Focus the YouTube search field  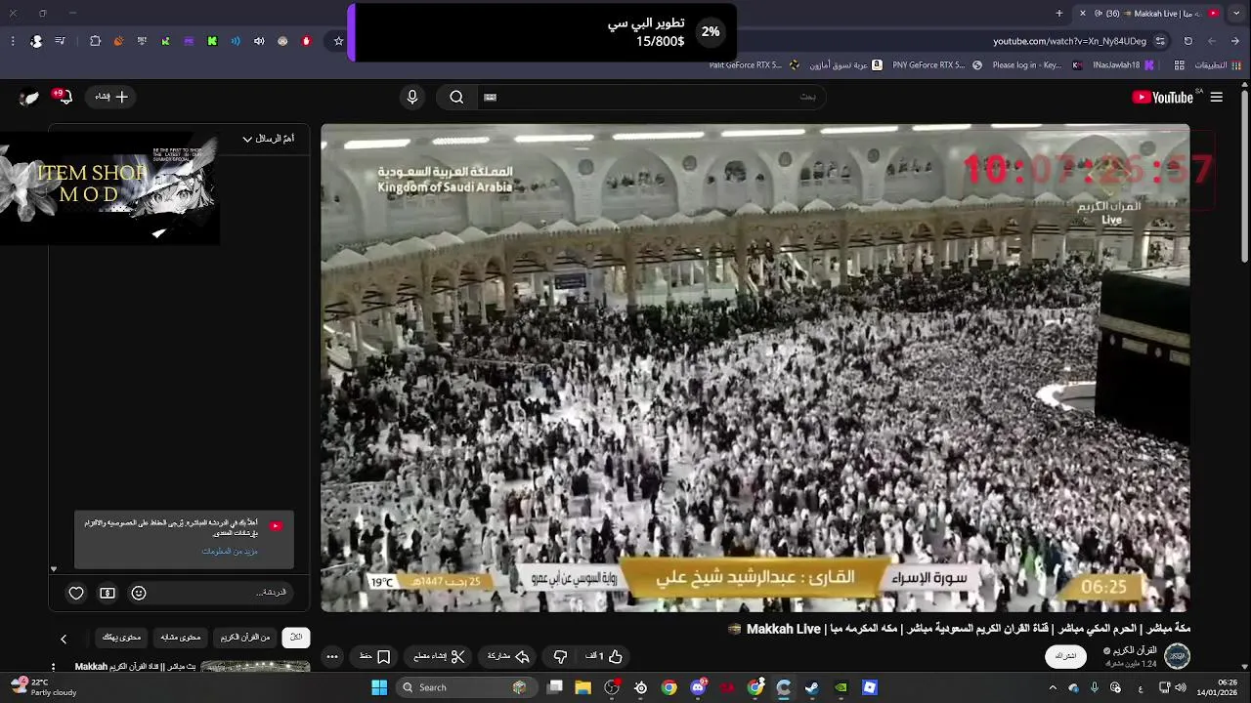[x=650, y=97]
